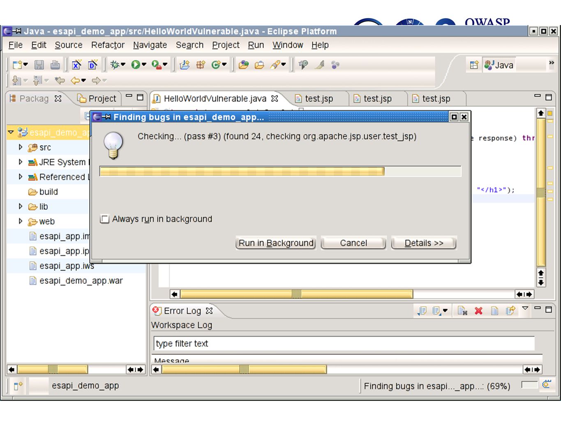
Task: Click the Details >> button
Action: 424,243
